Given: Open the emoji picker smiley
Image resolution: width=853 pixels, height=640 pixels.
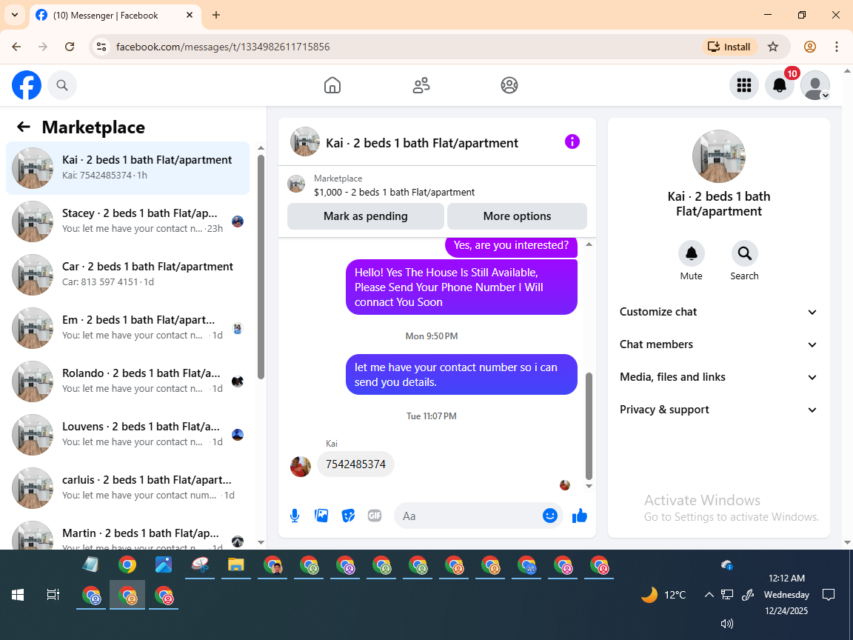Looking at the screenshot, I should click(x=550, y=516).
